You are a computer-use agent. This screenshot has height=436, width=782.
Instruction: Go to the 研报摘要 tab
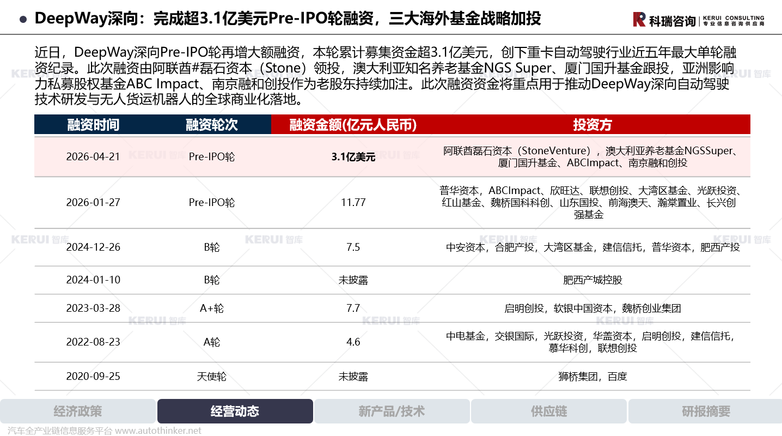706,411
